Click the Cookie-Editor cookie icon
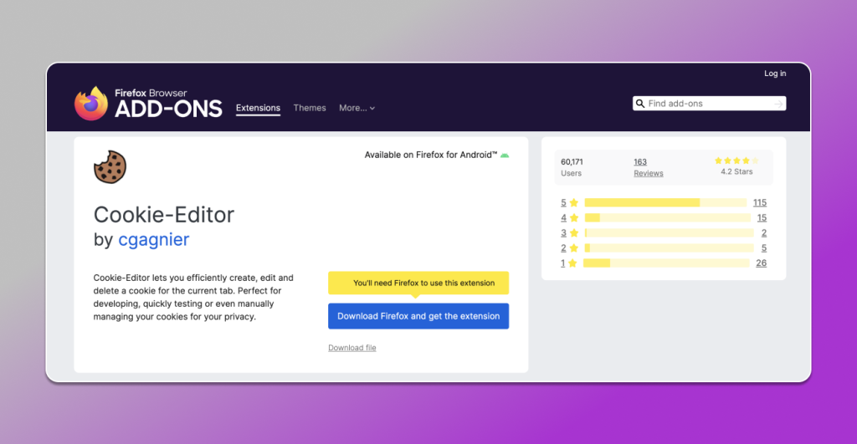Viewport: 857px width, 444px height. point(110,166)
